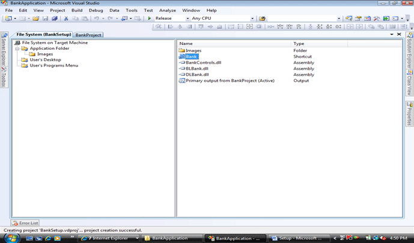Open the Tools menu
The height and width of the screenshot is (243, 414).
coord(132,10)
